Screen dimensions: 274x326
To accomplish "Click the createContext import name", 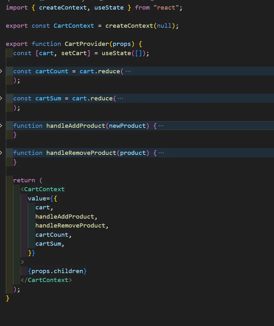I will click(63, 7).
